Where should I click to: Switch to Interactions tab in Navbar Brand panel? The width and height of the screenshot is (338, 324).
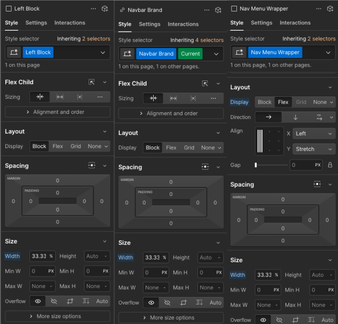point(183,24)
